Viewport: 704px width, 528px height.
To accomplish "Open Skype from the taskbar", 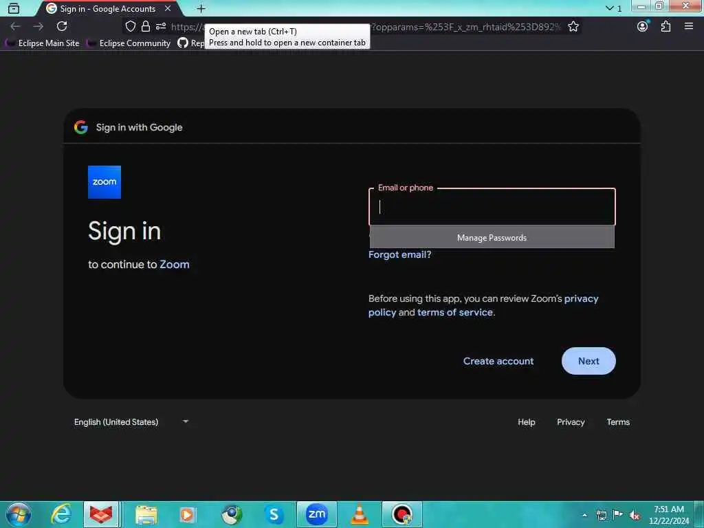I will click(274, 514).
